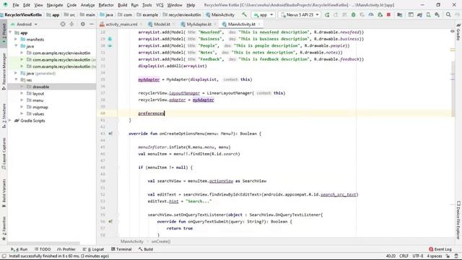Click the scroll-from-source target icon in Project panel
Screen dimensions: 462x260
point(63,24)
